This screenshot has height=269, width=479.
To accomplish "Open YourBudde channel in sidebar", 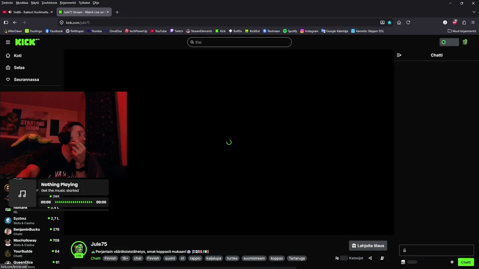I will coord(31,253).
